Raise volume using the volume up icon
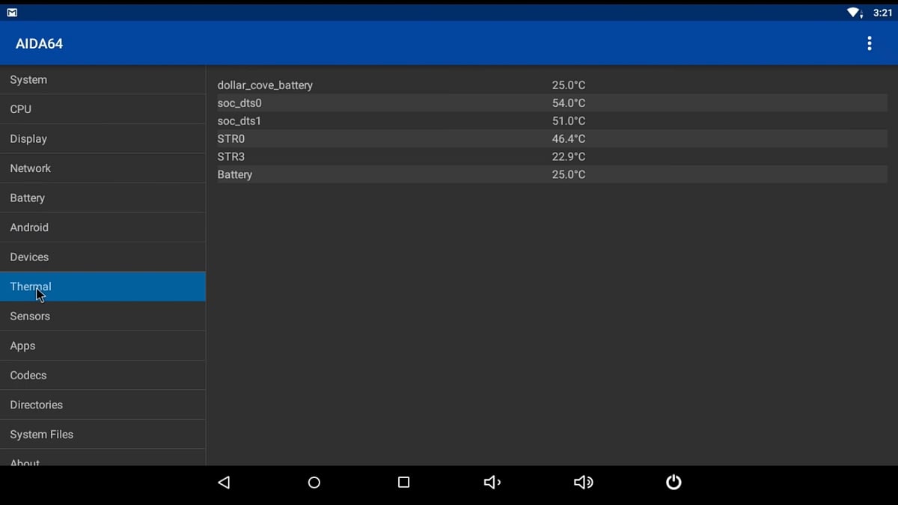The width and height of the screenshot is (898, 505). [583, 482]
